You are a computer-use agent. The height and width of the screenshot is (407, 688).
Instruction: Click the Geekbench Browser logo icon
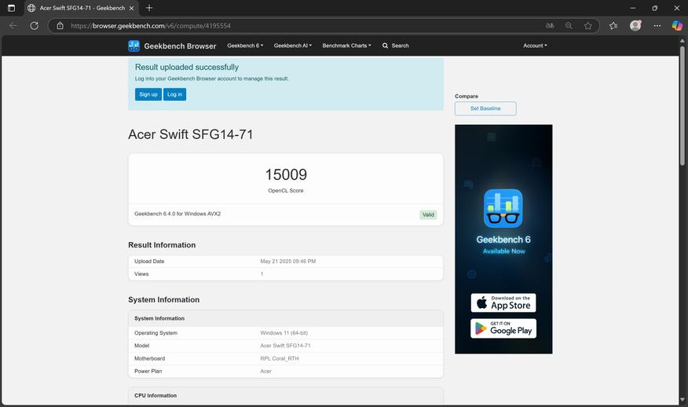[x=134, y=46]
